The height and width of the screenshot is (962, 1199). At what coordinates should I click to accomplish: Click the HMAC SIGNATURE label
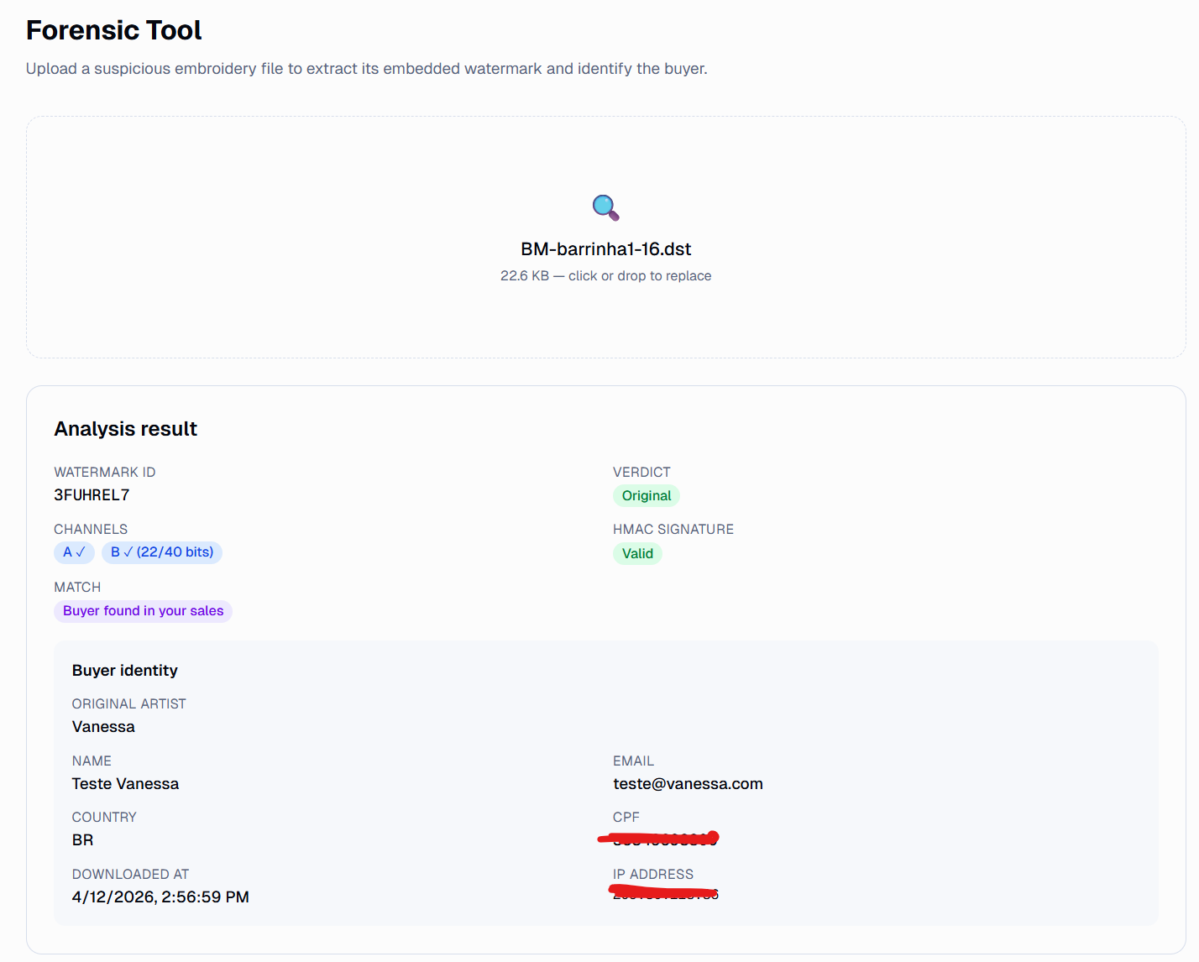(x=673, y=530)
